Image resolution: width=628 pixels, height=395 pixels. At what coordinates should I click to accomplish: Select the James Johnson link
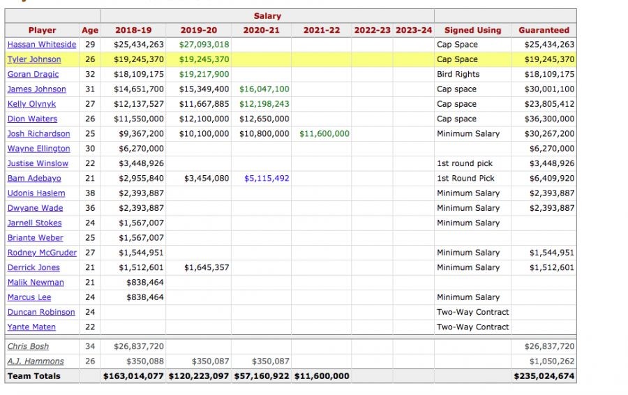pyautogui.click(x=36, y=89)
